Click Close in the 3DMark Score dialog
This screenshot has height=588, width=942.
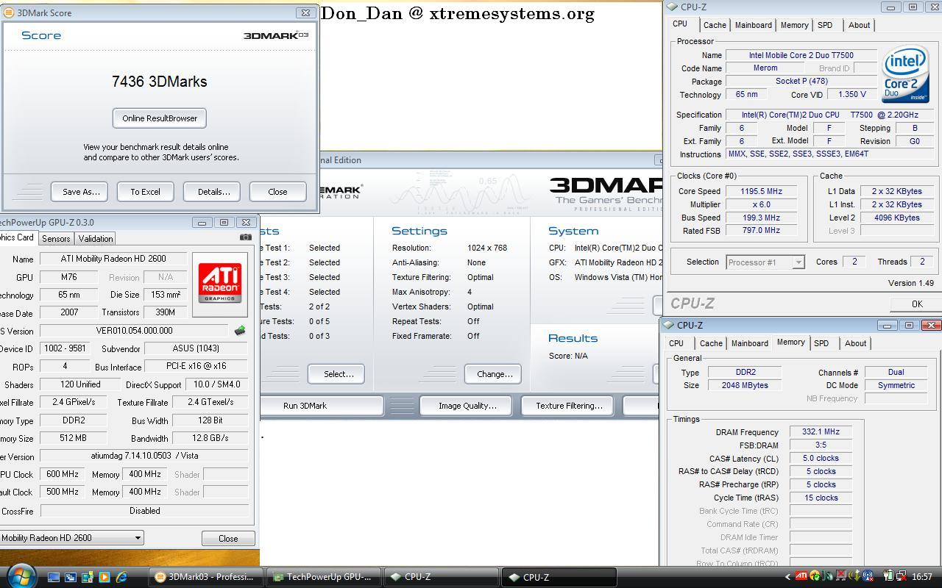point(278,192)
